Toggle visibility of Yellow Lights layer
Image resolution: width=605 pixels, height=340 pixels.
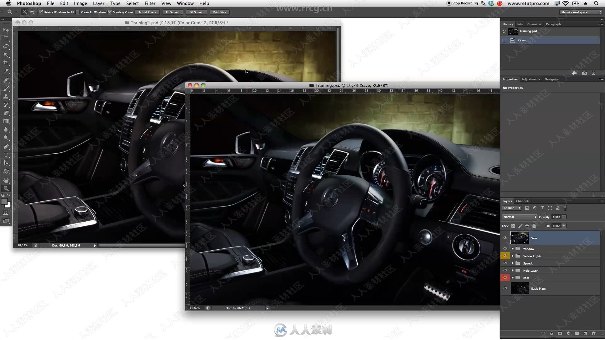[505, 256]
